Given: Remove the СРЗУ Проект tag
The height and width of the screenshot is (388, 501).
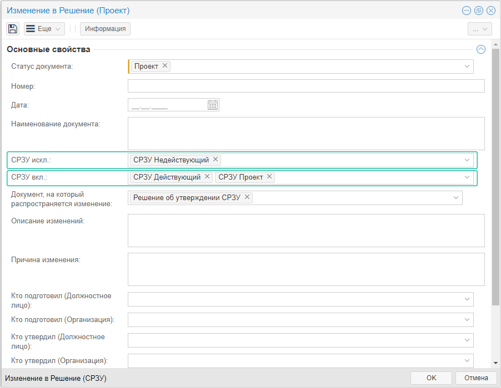Looking at the screenshot, I should [x=269, y=177].
